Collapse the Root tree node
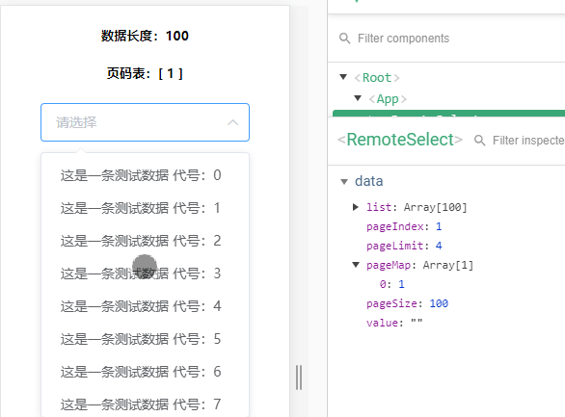The image size is (565, 417). pyautogui.click(x=343, y=77)
